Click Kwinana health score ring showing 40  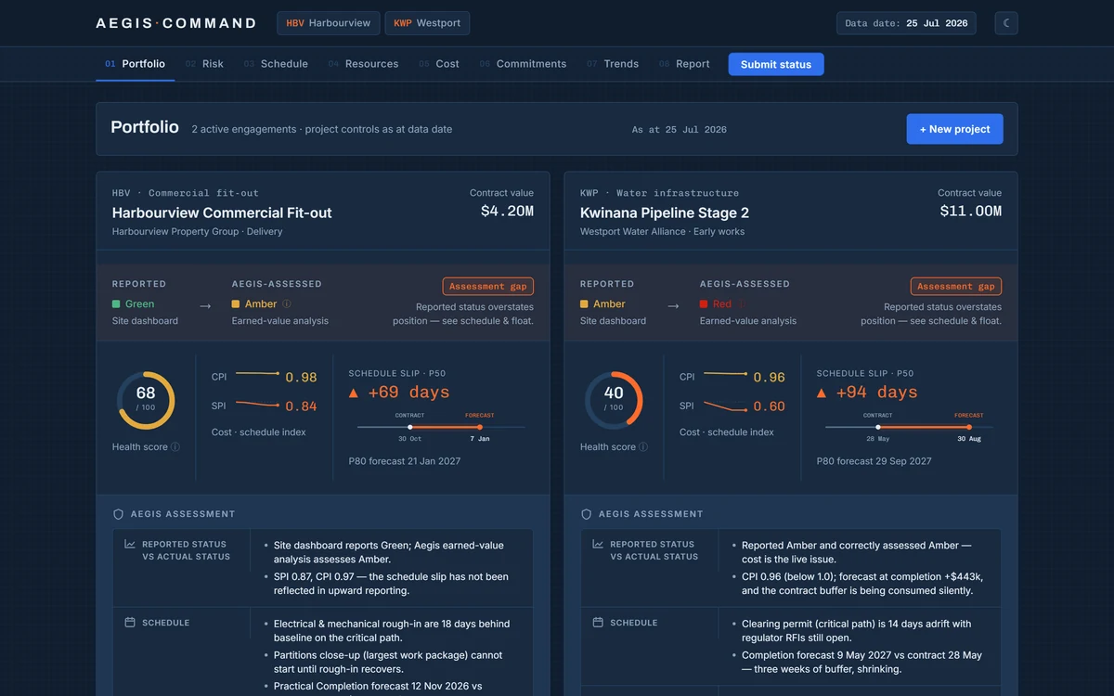614,400
